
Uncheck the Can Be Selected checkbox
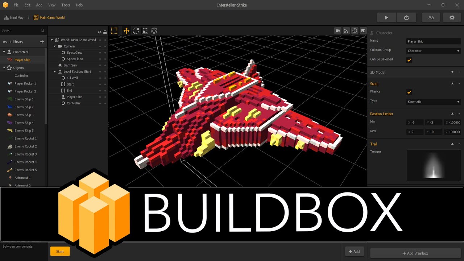point(409,60)
